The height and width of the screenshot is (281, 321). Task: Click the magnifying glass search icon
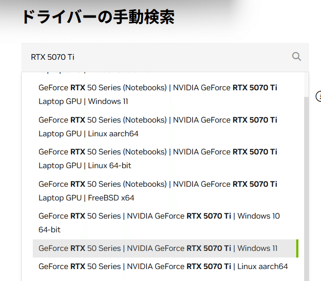296,57
